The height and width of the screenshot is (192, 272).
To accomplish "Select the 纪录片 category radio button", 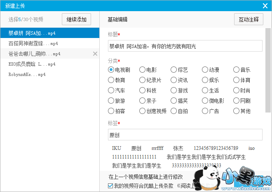I will tap(142, 80).
